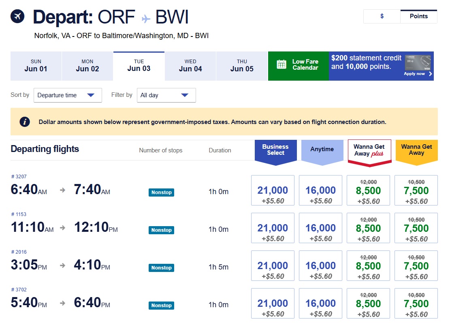This screenshot has width=450, height=323.
Task: Click the Business Select fare column header
Action: 275,152
